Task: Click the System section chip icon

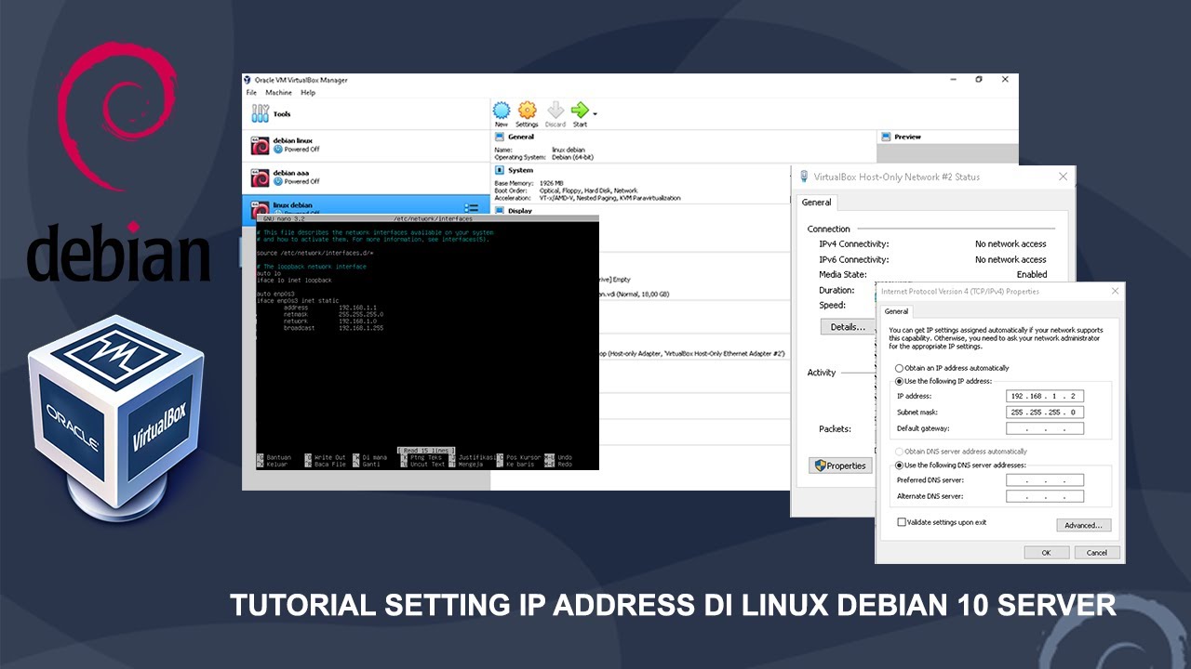Action: tap(500, 170)
